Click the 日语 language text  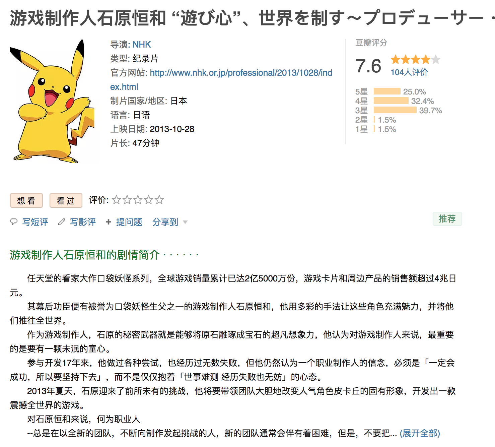[x=142, y=115]
